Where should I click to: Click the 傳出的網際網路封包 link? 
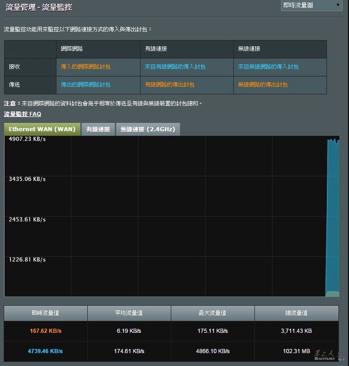[x=85, y=85]
